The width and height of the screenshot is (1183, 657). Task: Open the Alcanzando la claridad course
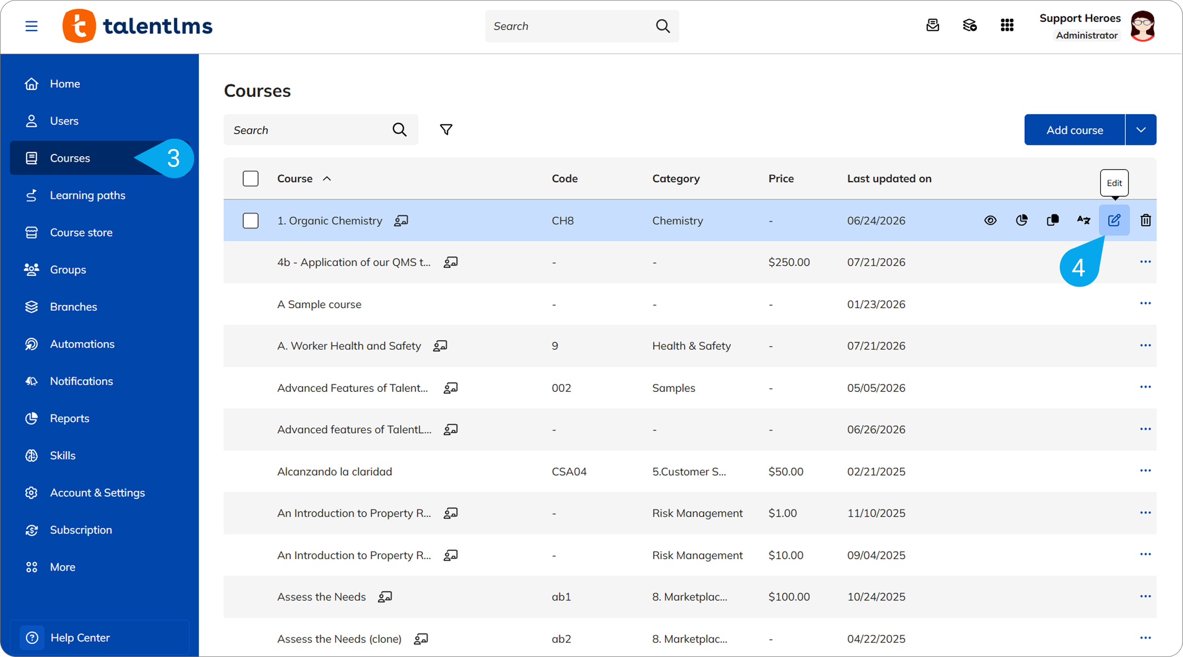tap(335, 472)
